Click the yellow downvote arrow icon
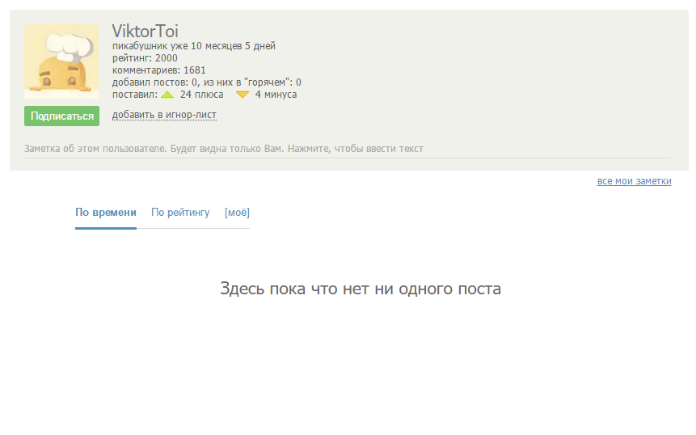696x435 pixels. [242, 95]
